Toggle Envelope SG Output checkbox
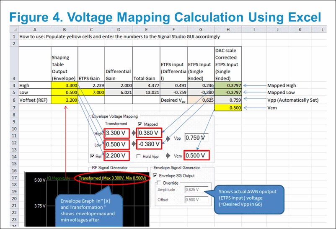The width and height of the screenshot is (336, 229). (x=155, y=175)
